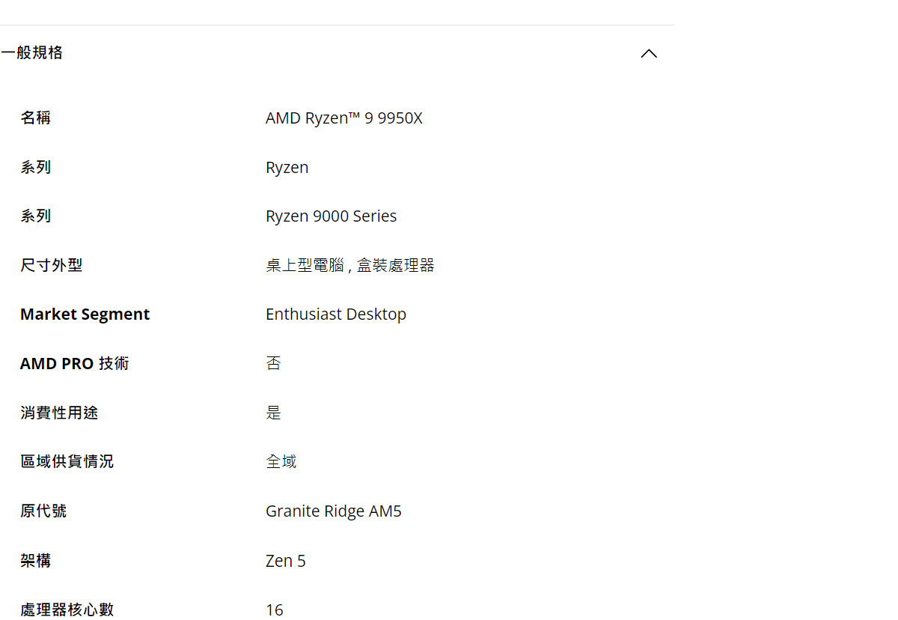Viewport: 898px width, 620px height.
Task: Click the Enthusiast Desktop value
Action: point(336,314)
